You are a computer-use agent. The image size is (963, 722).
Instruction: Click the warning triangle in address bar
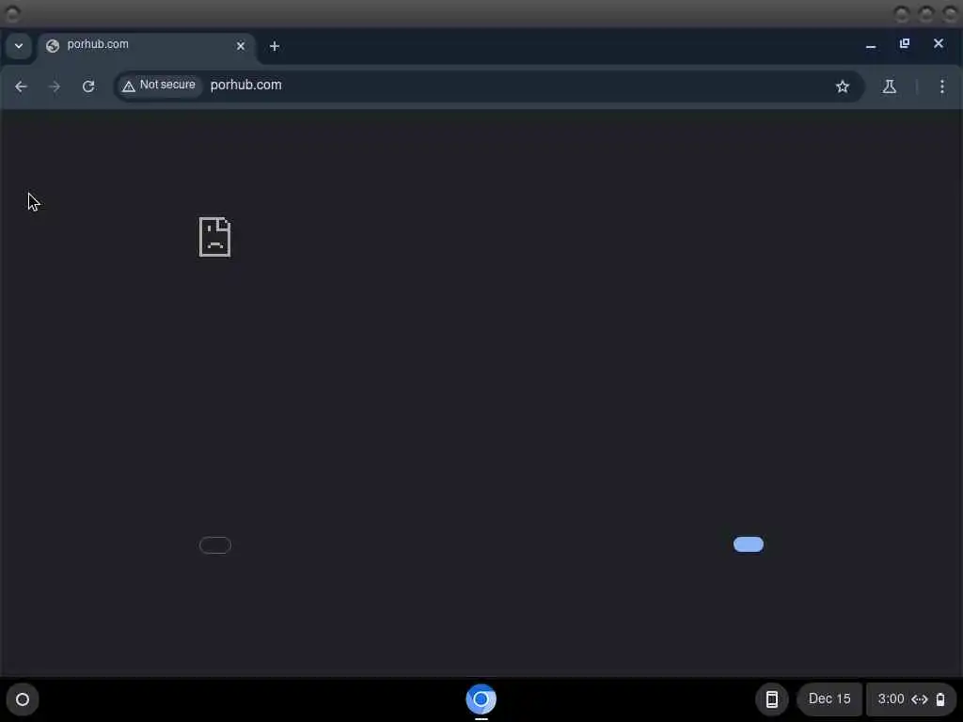point(128,86)
